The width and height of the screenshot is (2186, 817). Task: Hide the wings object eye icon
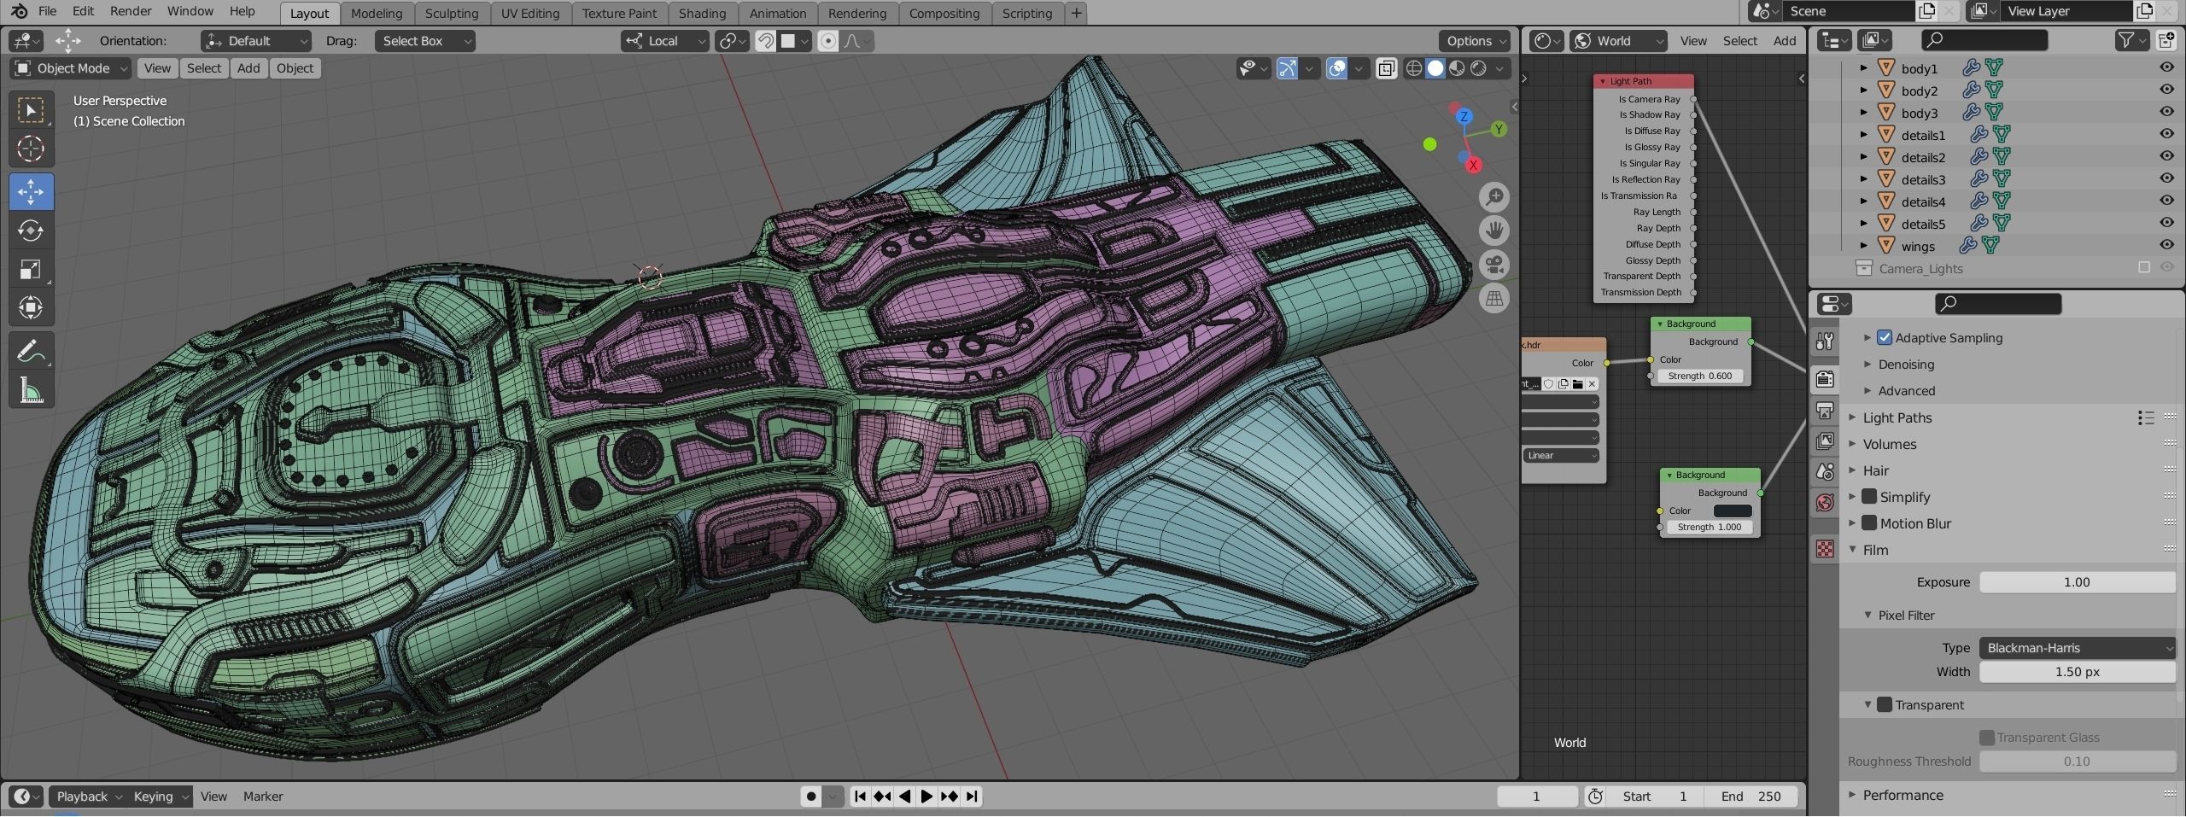pyautogui.click(x=2166, y=245)
